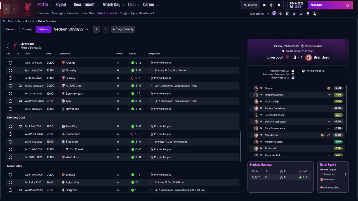Viewport: 358px width, 201px height.
Task: Open the trophy bookmark shortcut
Action: [308, 14]
